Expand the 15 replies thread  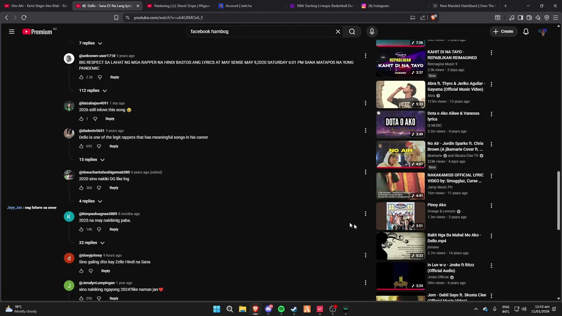[91, 160]
